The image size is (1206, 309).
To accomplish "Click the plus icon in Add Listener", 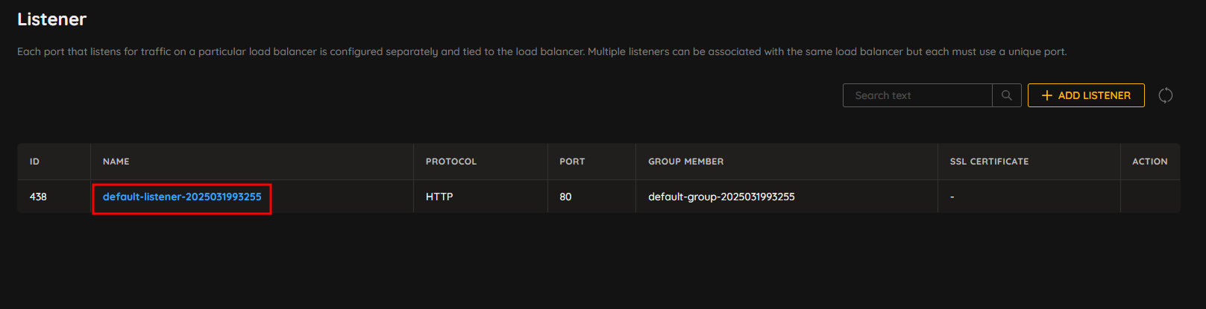I will click(x=1047, y=95).
